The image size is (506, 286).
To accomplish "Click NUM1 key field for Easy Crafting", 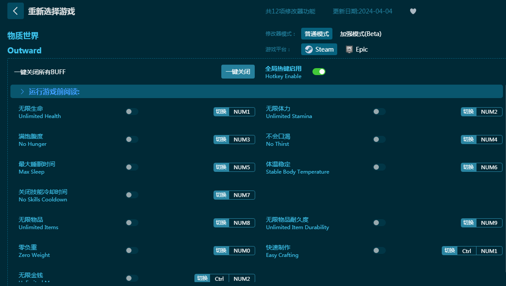I will pos(489,251).
